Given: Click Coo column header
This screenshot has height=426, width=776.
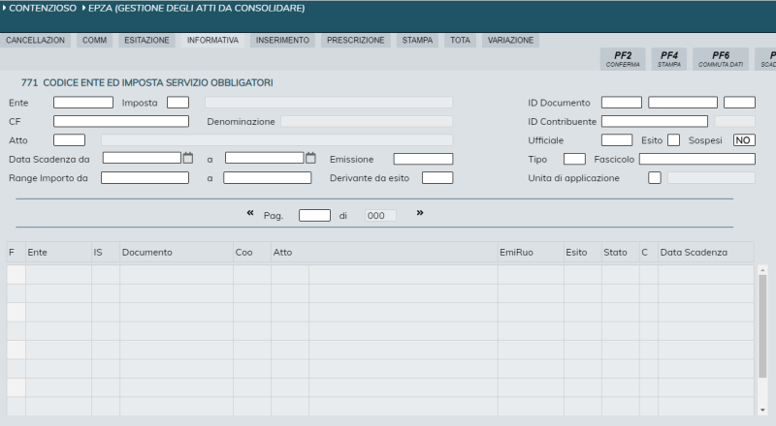Looking at the screenshot, I should [x=252, y=252].
